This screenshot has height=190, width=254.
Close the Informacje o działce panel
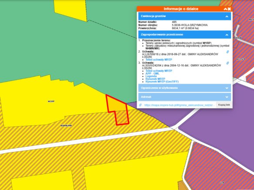click(x=229, y=9)
